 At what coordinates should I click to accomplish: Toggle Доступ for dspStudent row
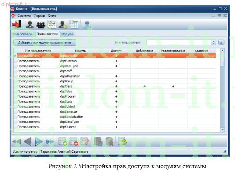point(116,127)
